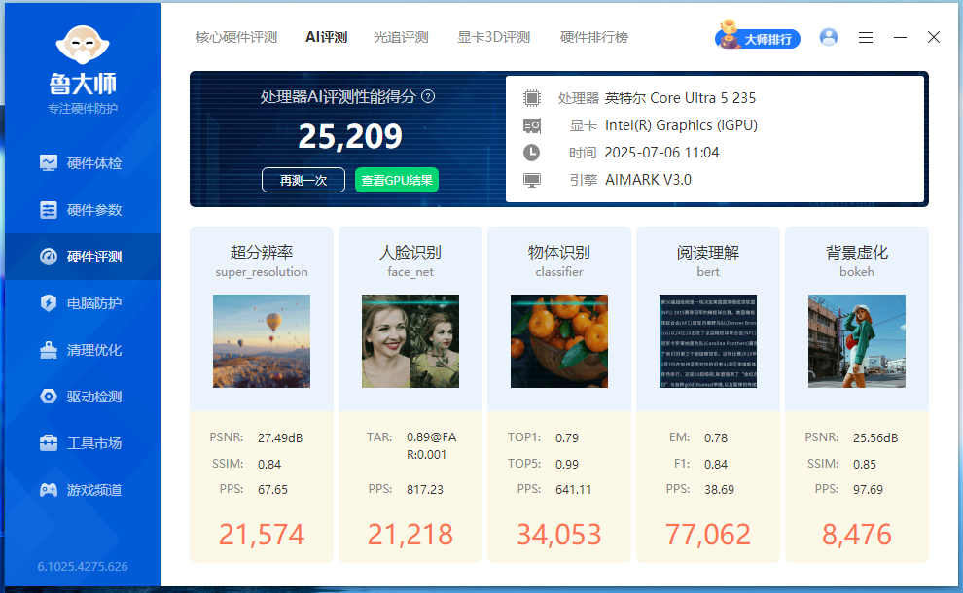The image size is (963, 593).
Task: Open the hamburger menu icon
Action: tap(866, 37)
